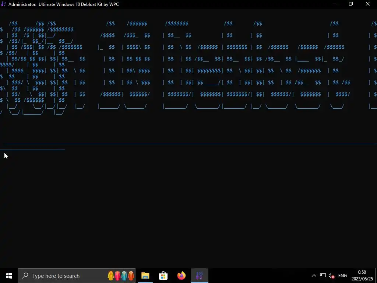Show hidden system tray icons

[314, 276]
